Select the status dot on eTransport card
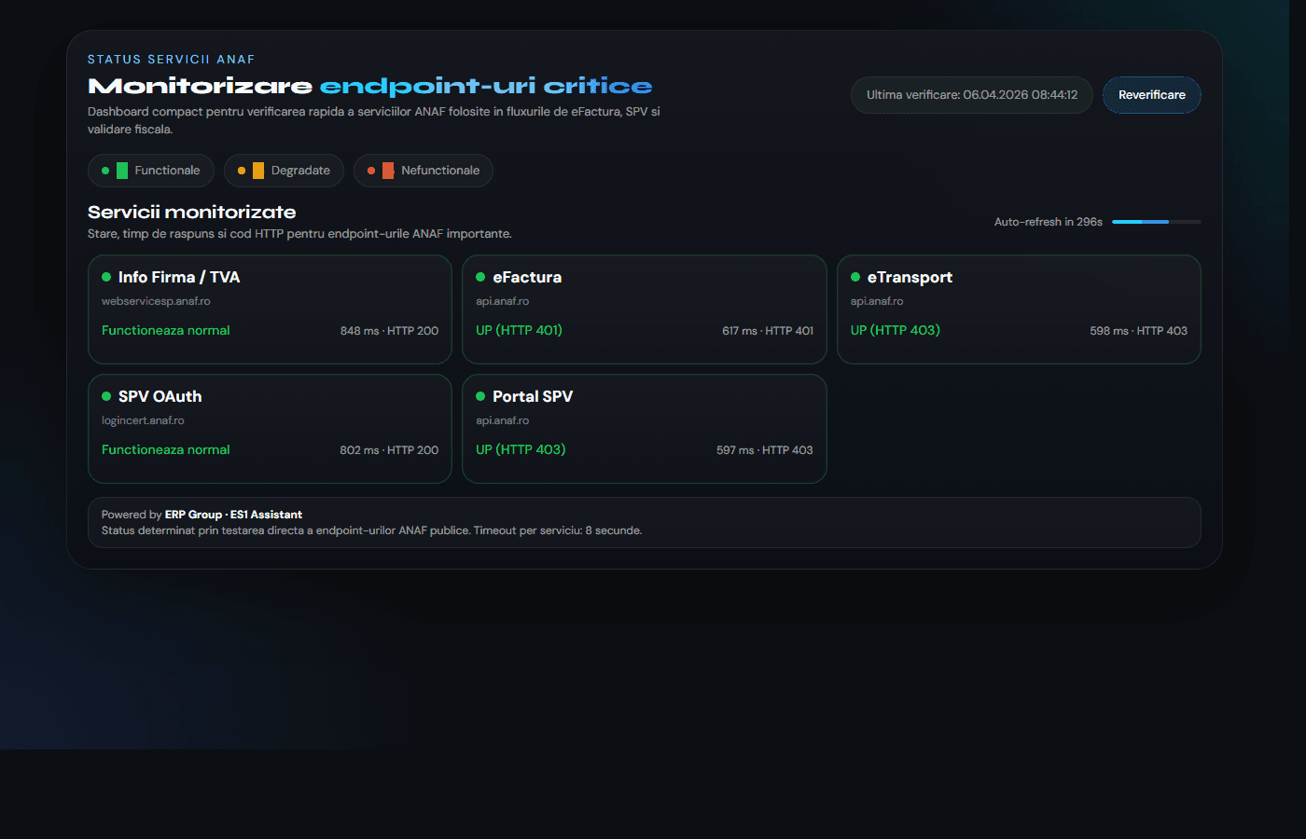The width and height of the screenshot is (1306, 839). [855, 277]
